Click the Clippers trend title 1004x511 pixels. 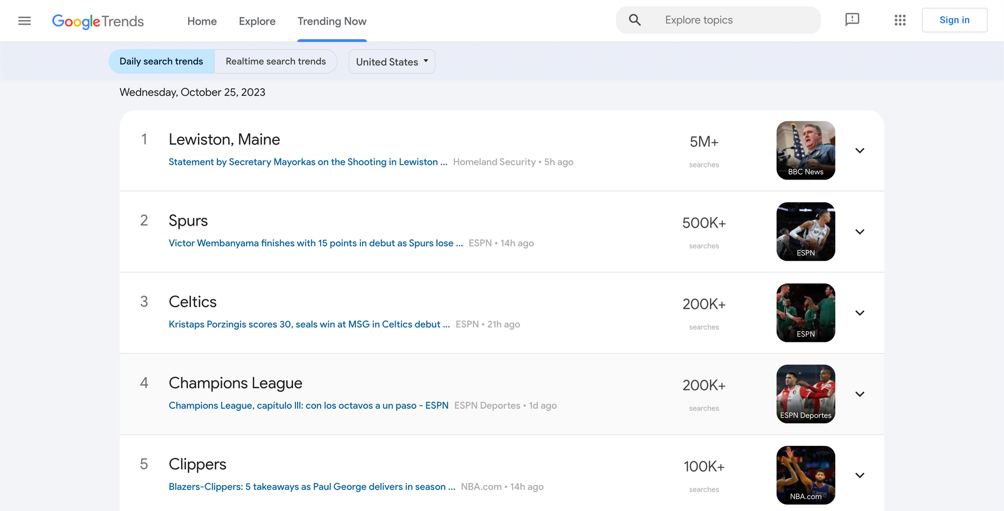coord(197,464)
